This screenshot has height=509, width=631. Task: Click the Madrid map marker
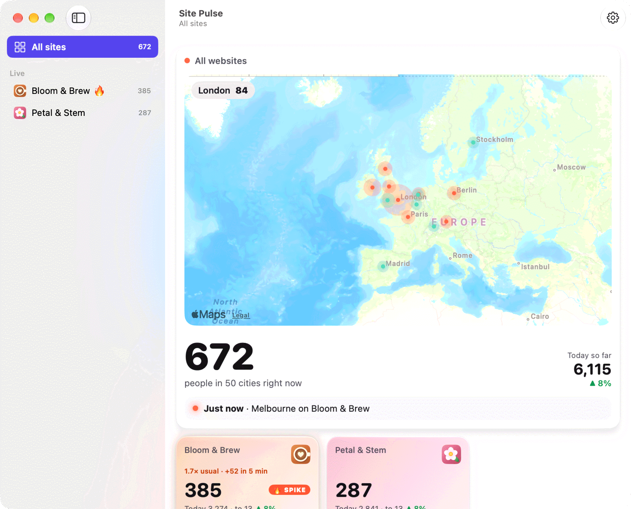(x=383, y=266)
